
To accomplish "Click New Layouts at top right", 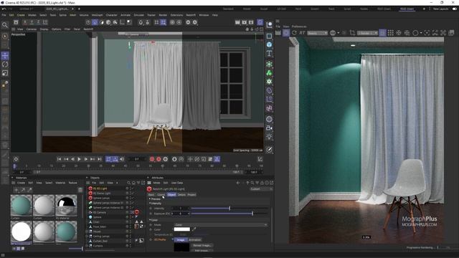I will [x=440, y=9].
